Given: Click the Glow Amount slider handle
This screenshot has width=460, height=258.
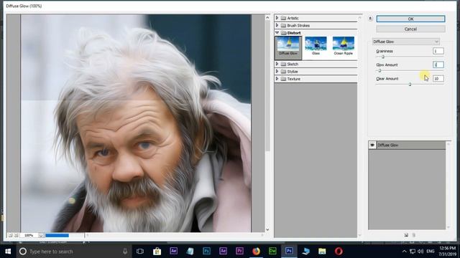Looking at the screenshot, I should [379, 70].
